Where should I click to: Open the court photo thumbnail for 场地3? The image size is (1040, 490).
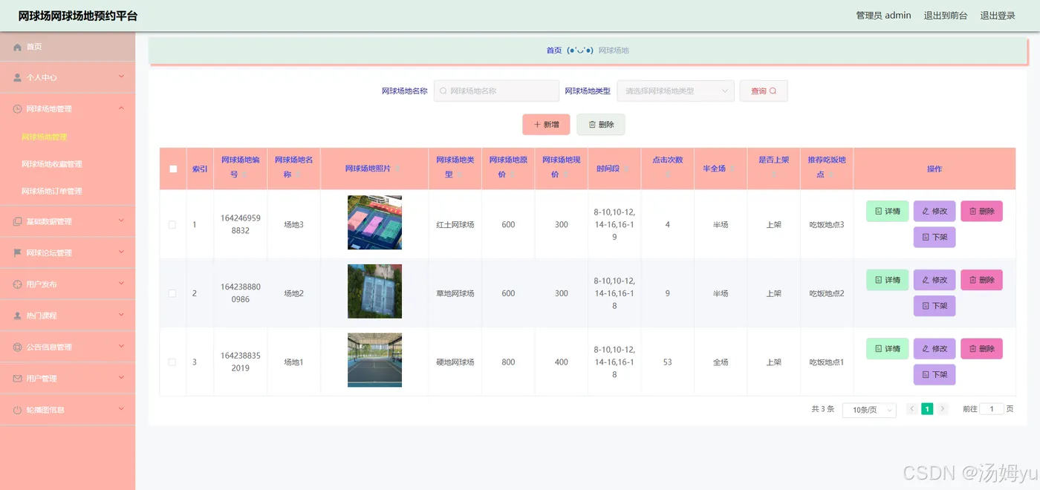(x=374, y=223)
